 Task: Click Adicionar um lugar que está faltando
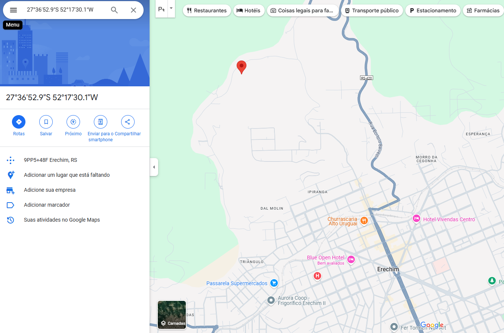coord(75,175)
